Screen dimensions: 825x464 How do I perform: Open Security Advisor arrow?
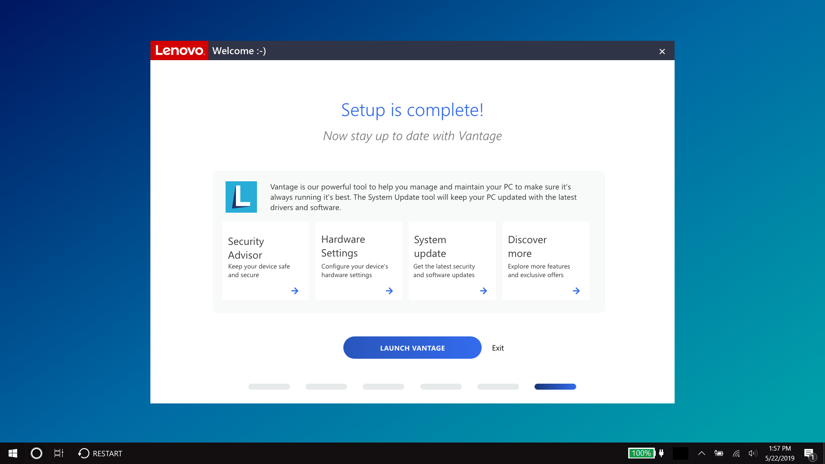point(295,291)
